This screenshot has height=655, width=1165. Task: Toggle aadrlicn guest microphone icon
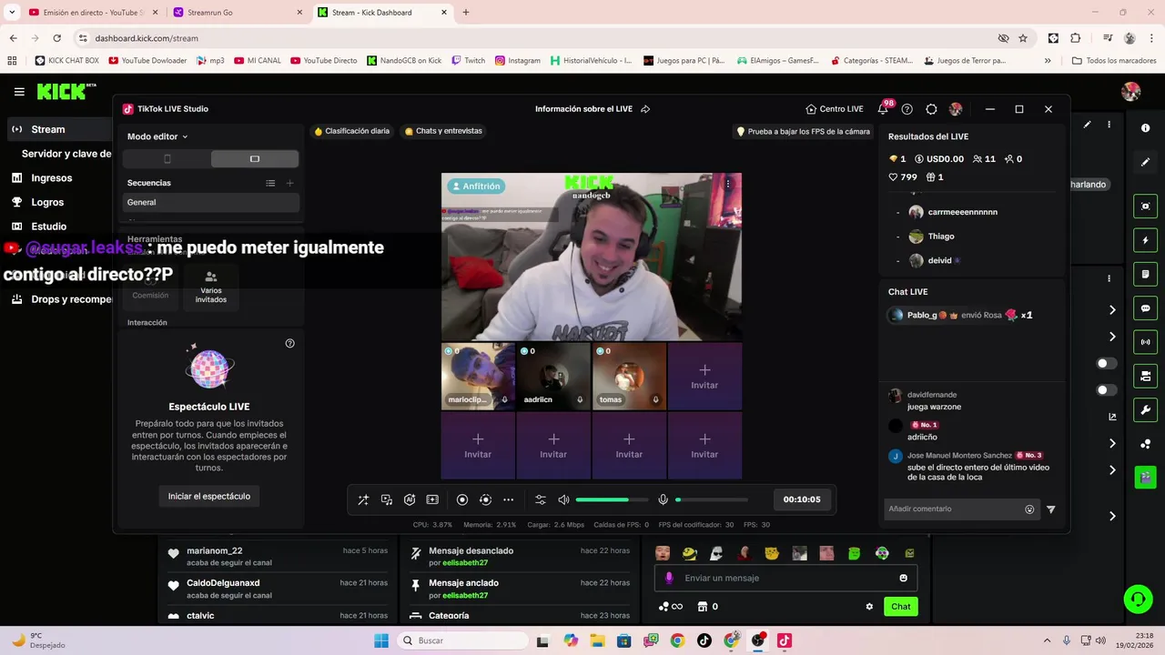[580, 399]
